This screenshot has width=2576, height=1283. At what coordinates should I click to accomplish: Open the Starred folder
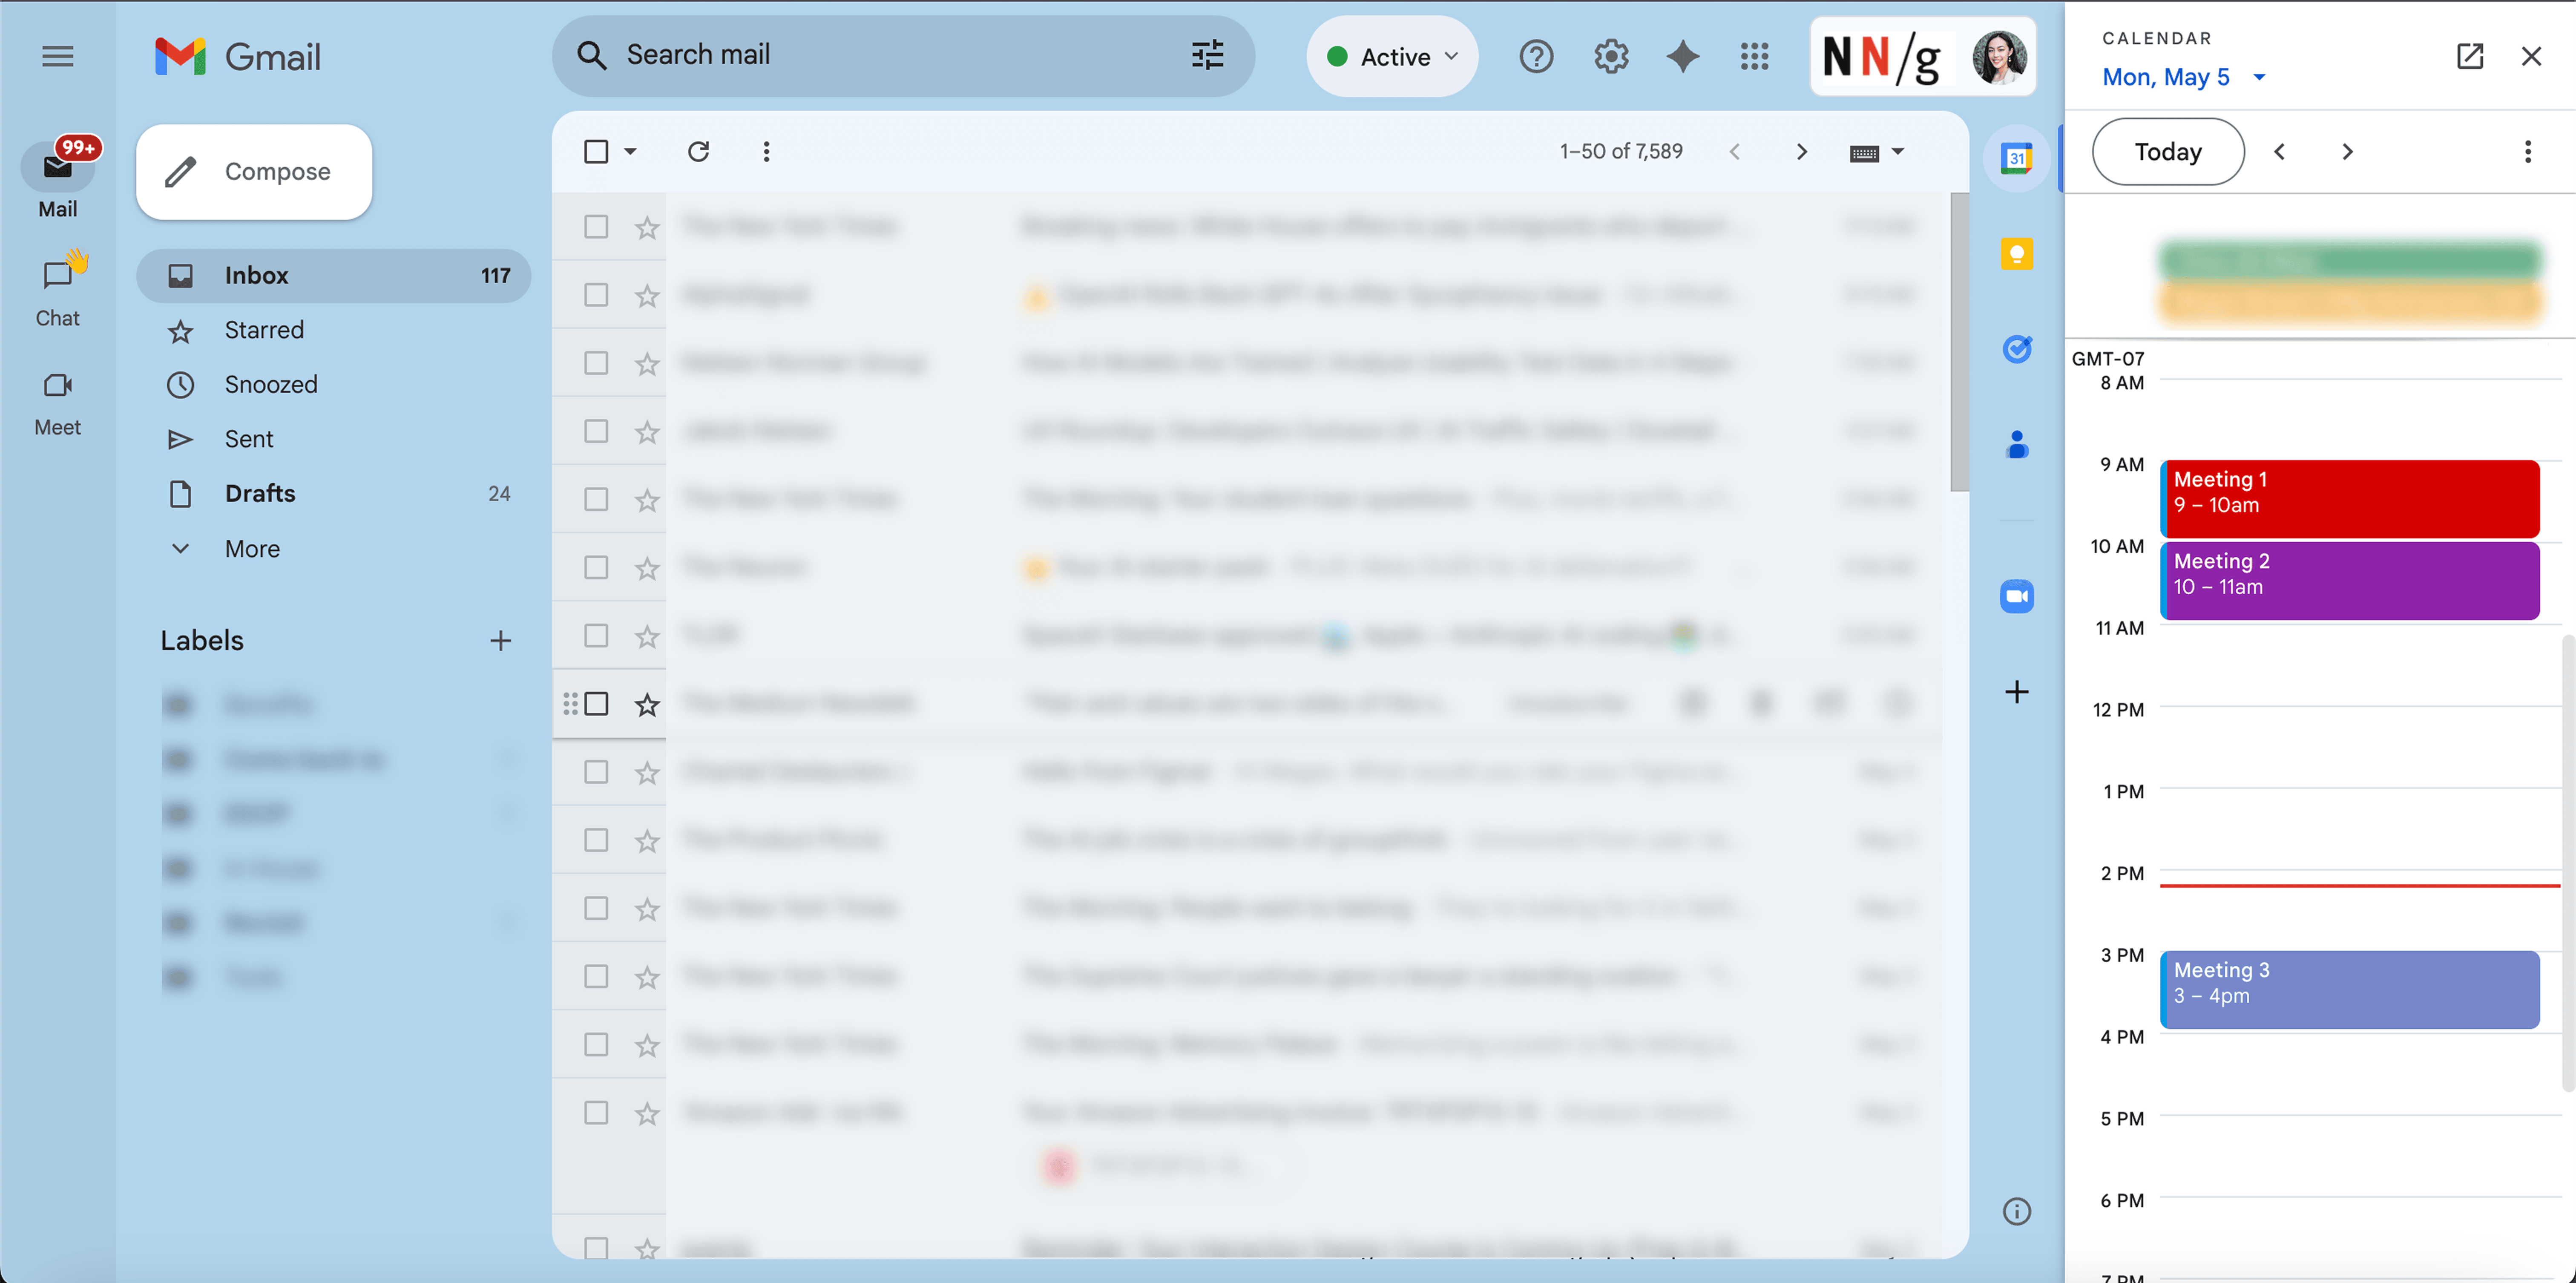(333, 330)
